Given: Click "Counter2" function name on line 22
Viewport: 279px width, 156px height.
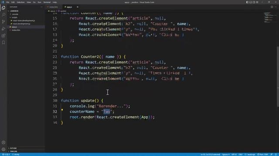Looking at the screenshot, I should tap(90, 57).
